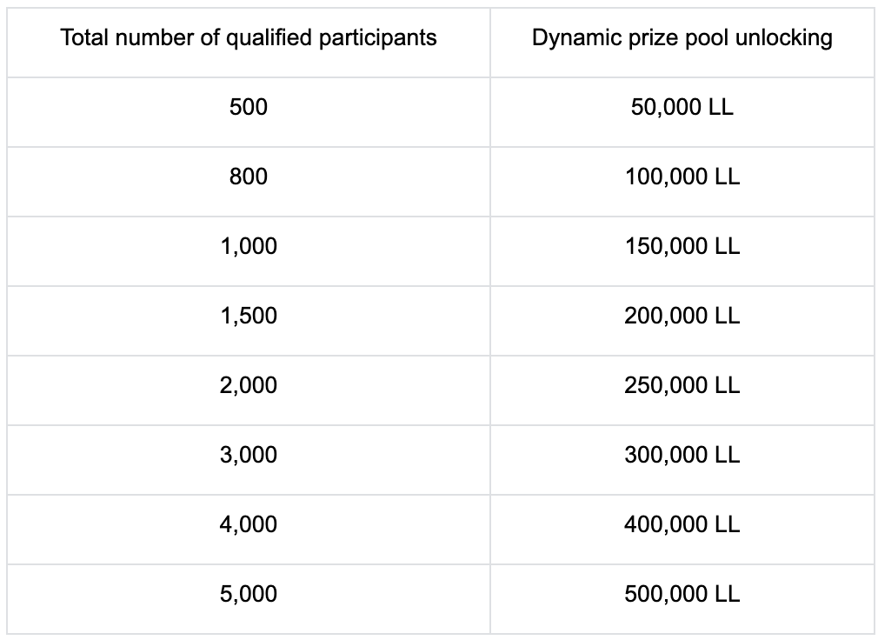Click the 100,000 LL cell
The height and width of the screenshot is (640, 878).
[682, 177]
